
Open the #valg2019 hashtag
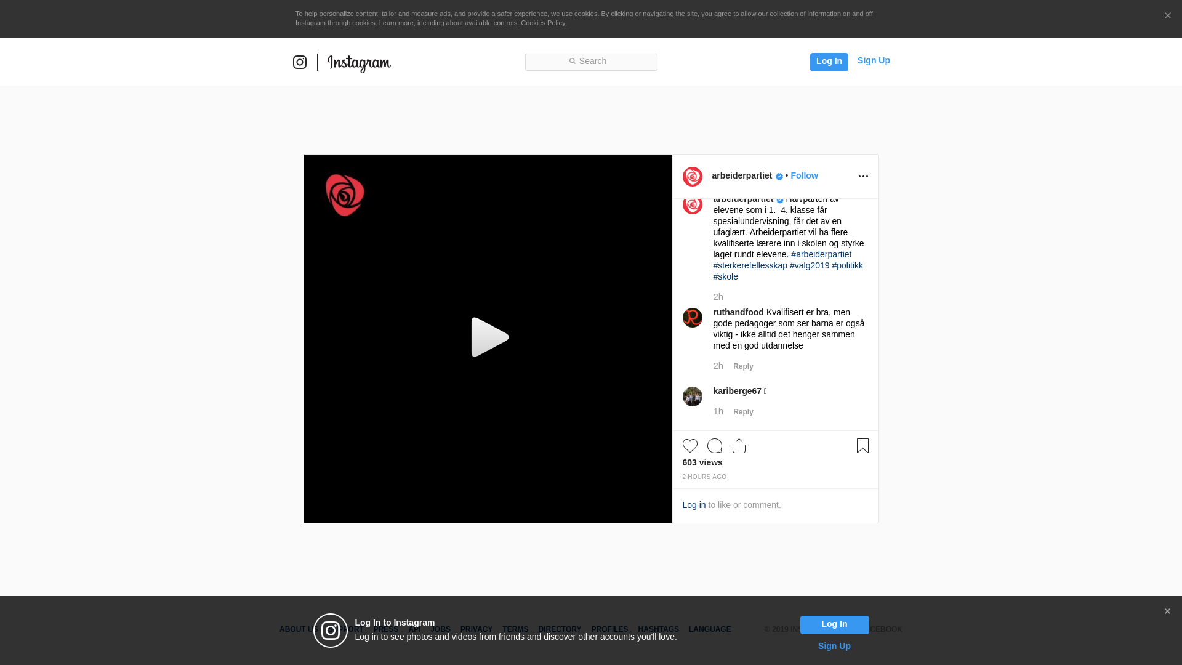pos(810,265)
